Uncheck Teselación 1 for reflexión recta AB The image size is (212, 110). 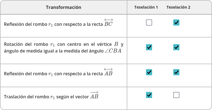(x=149, y=72)
